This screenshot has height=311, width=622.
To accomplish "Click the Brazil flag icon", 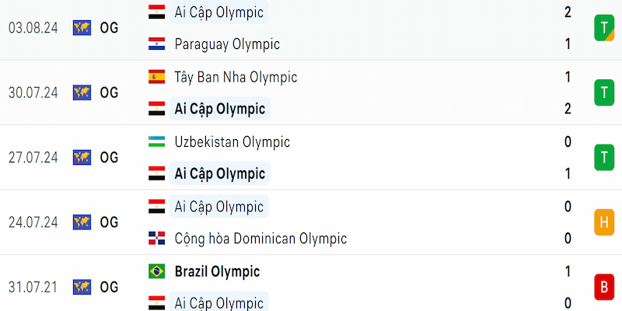I will pyautogui.click(x=157, y=271).
